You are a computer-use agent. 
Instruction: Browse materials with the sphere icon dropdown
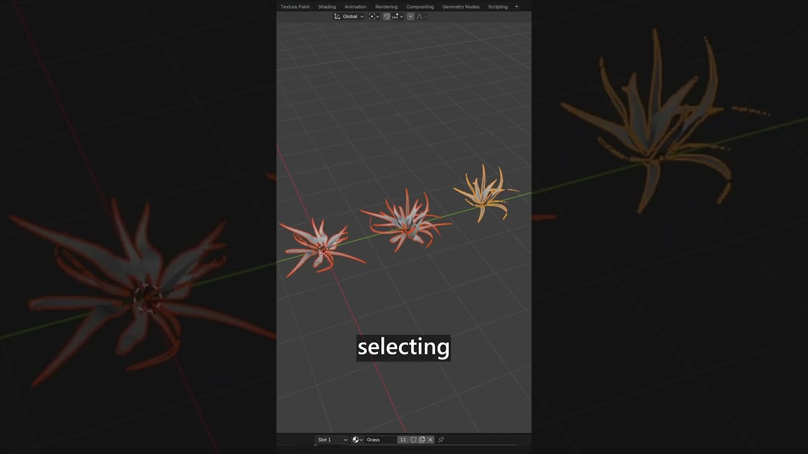pyautogui.click(x=357, y=439)
